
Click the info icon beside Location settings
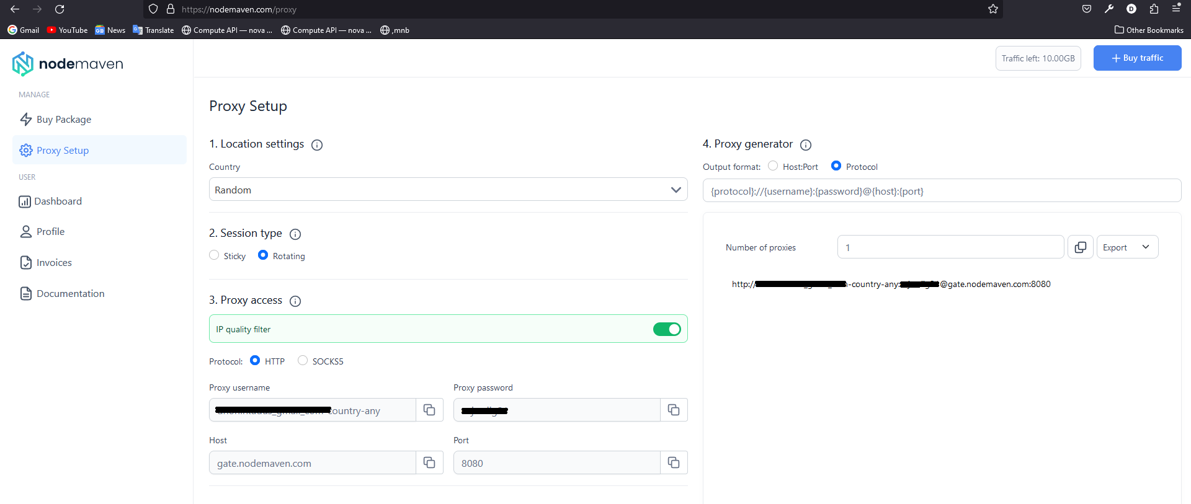317,145
